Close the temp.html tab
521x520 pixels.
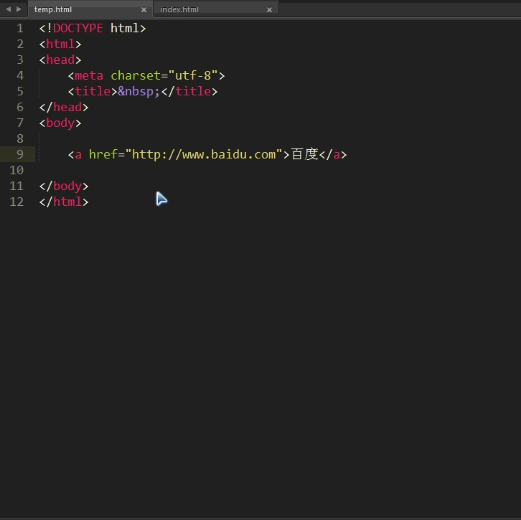pos(144,10)
